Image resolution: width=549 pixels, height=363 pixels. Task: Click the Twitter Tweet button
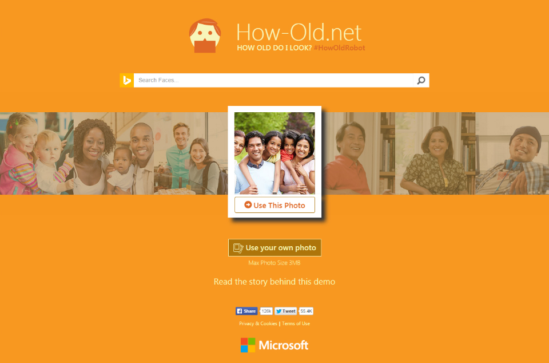(x=286, y=311)
